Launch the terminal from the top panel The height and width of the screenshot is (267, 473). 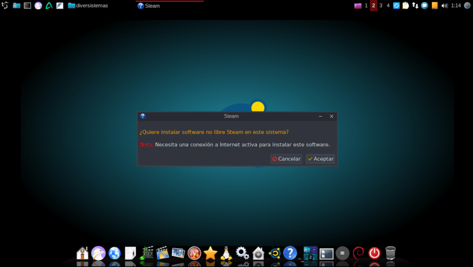click(x=27, y=6)
